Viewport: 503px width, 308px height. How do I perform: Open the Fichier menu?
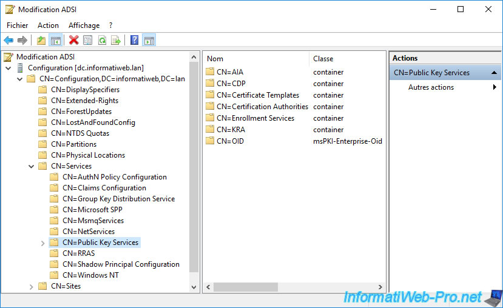coord(18,25)
